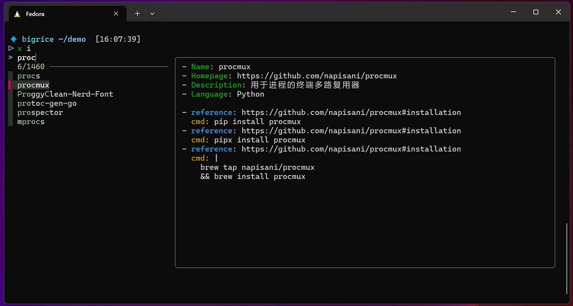This screenshot has width=573, height=306.
Task: Minimize the terminal window
Action: tap(513, 12)
